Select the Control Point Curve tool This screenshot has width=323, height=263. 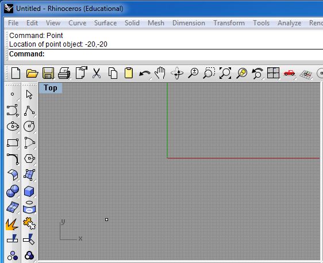(x=13, y=110)
